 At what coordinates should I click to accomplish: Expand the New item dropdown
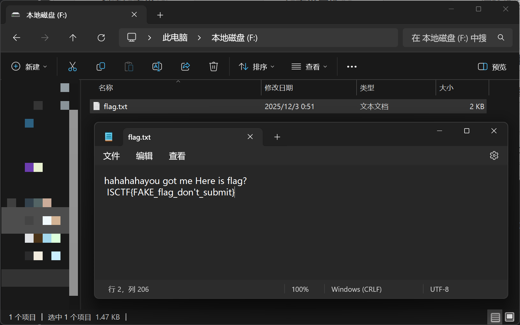click(29, 67)
